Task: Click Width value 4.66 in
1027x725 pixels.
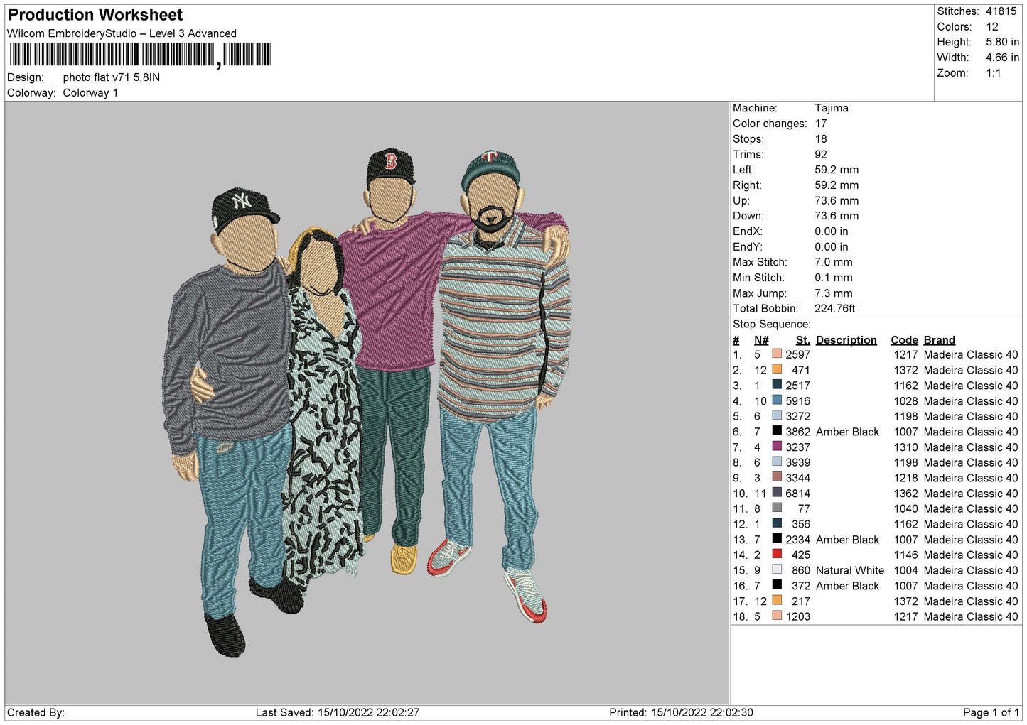Action: coord(1002,58)
